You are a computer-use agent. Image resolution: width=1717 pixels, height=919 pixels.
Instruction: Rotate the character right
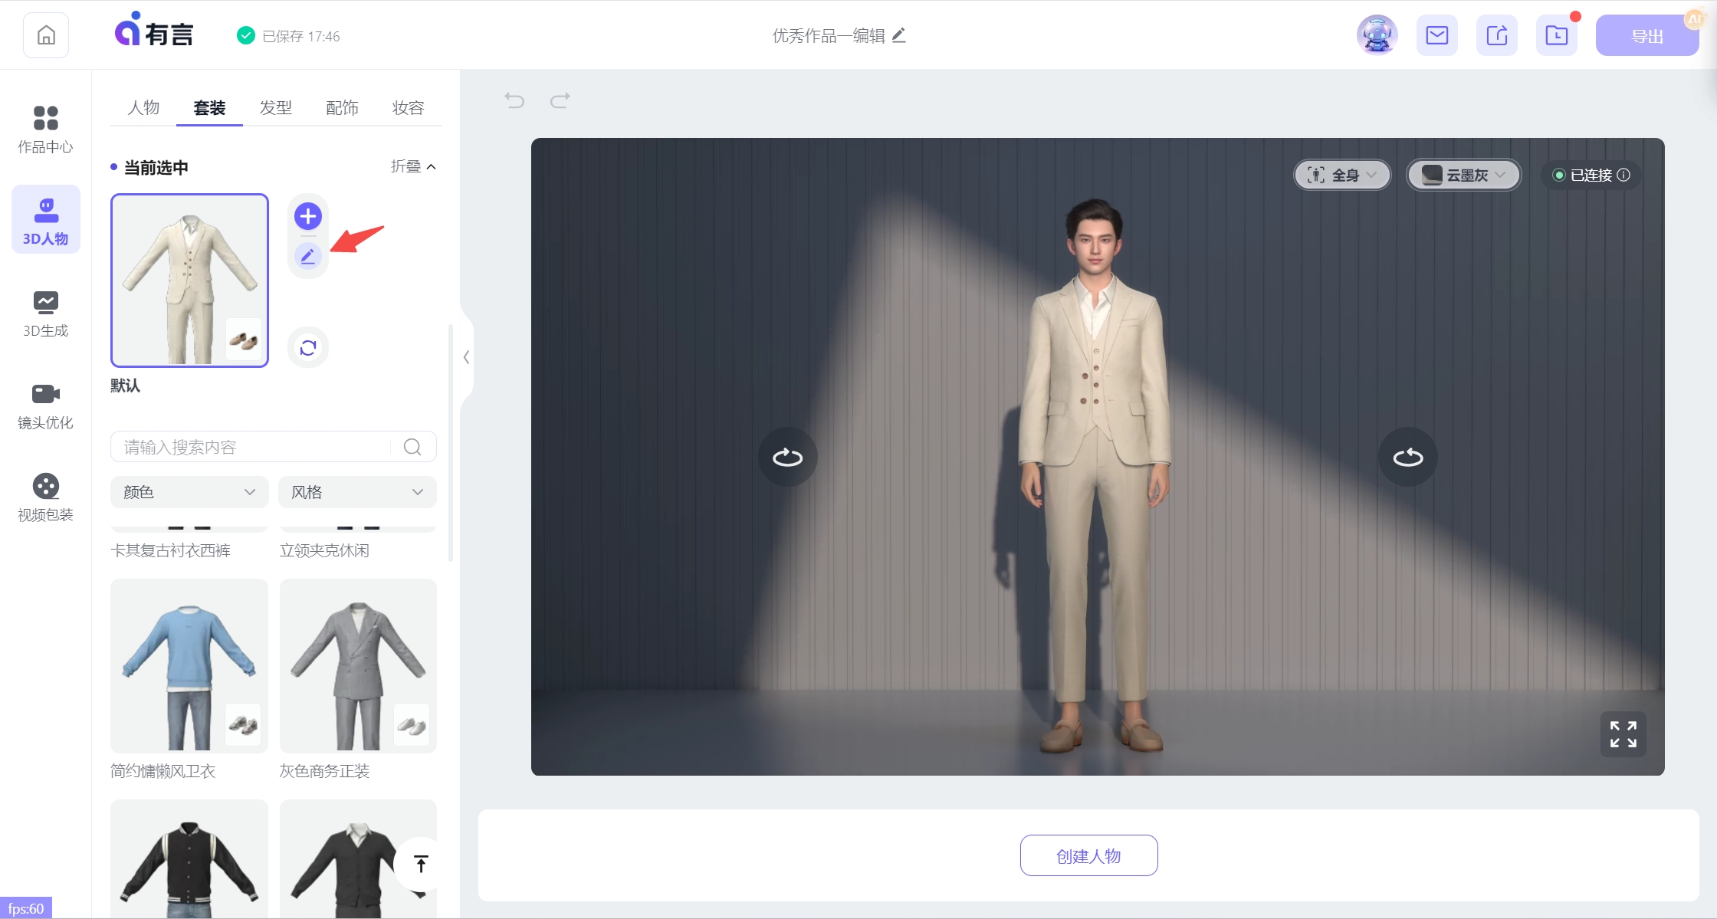pyautogui.click(x=1408, y=458)
